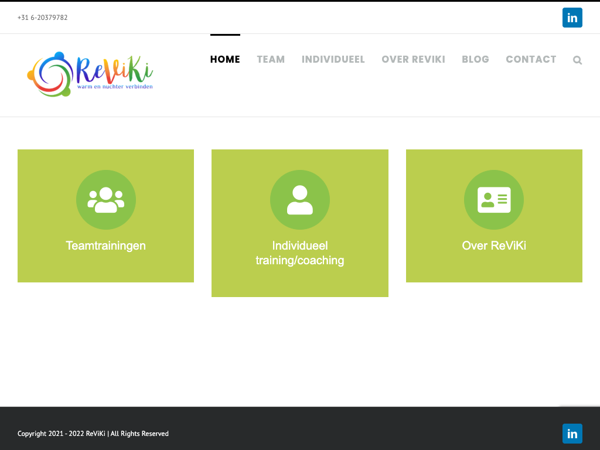The width and height of the screenshot is (600, 450).
Task: Go to the HOME menu item
Action: pos(225,59)
